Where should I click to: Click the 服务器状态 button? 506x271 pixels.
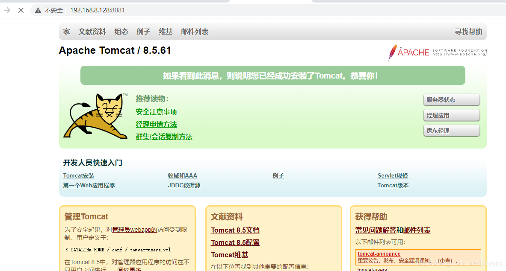click(x=451, y=100)
